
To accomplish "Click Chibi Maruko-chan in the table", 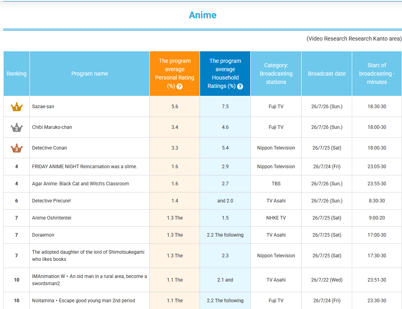I will click(52, 127).
